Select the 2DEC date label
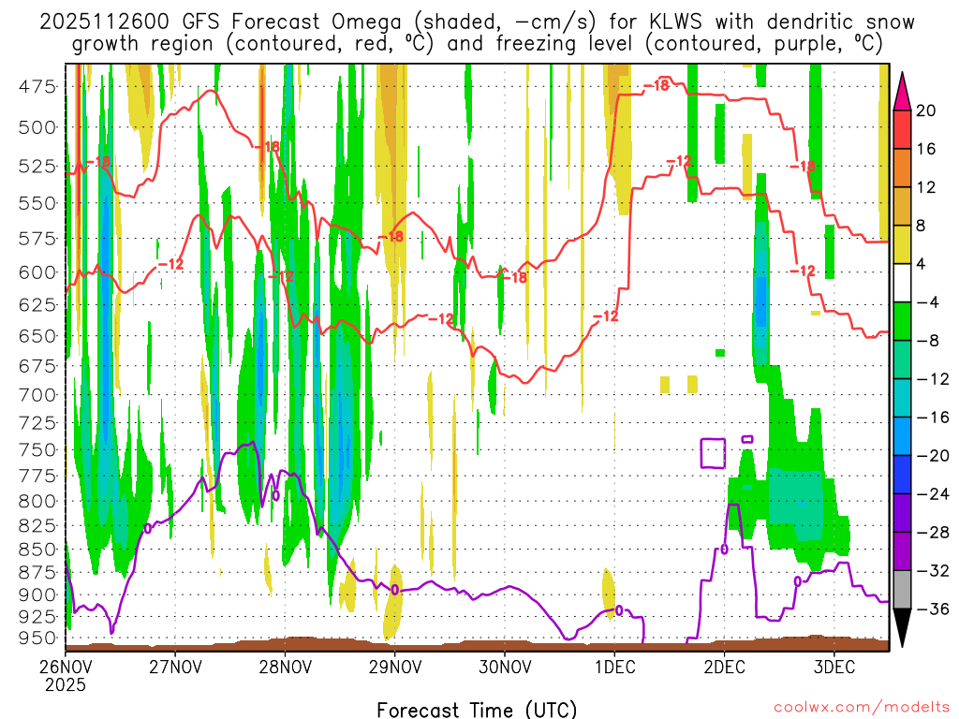 [x=724, y=666]
